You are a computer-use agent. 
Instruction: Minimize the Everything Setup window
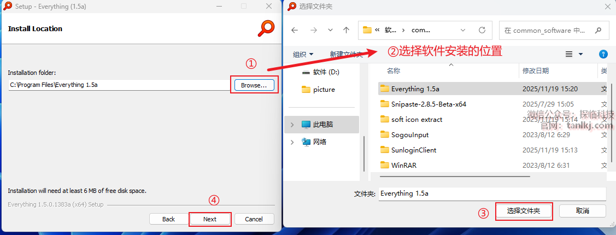click(218, 7)
